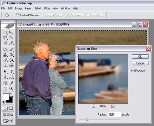Open the Layer menu
Screen dimensions: 154x126
pos(28,8)
